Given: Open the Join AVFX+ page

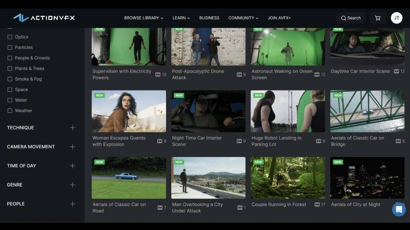Looking at the screenshot, I should (x=279, y=18).
